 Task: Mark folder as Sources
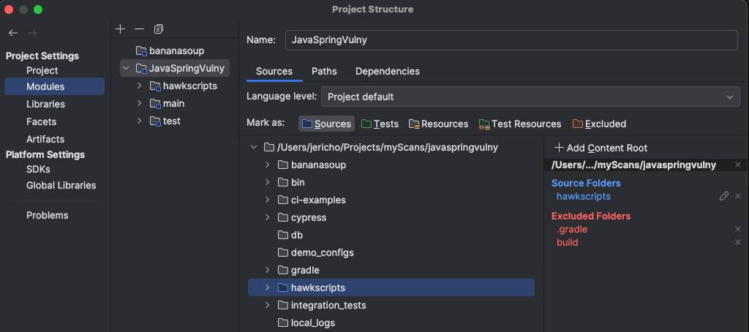tap(326, 124)
